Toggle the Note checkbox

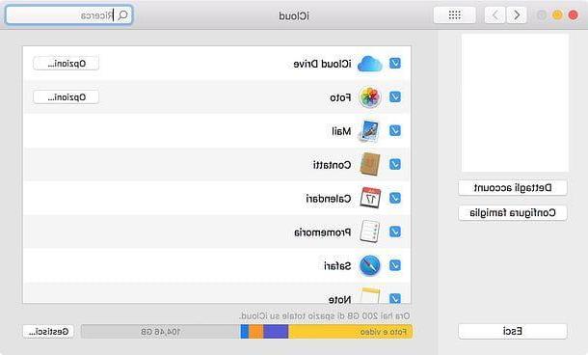395,298
